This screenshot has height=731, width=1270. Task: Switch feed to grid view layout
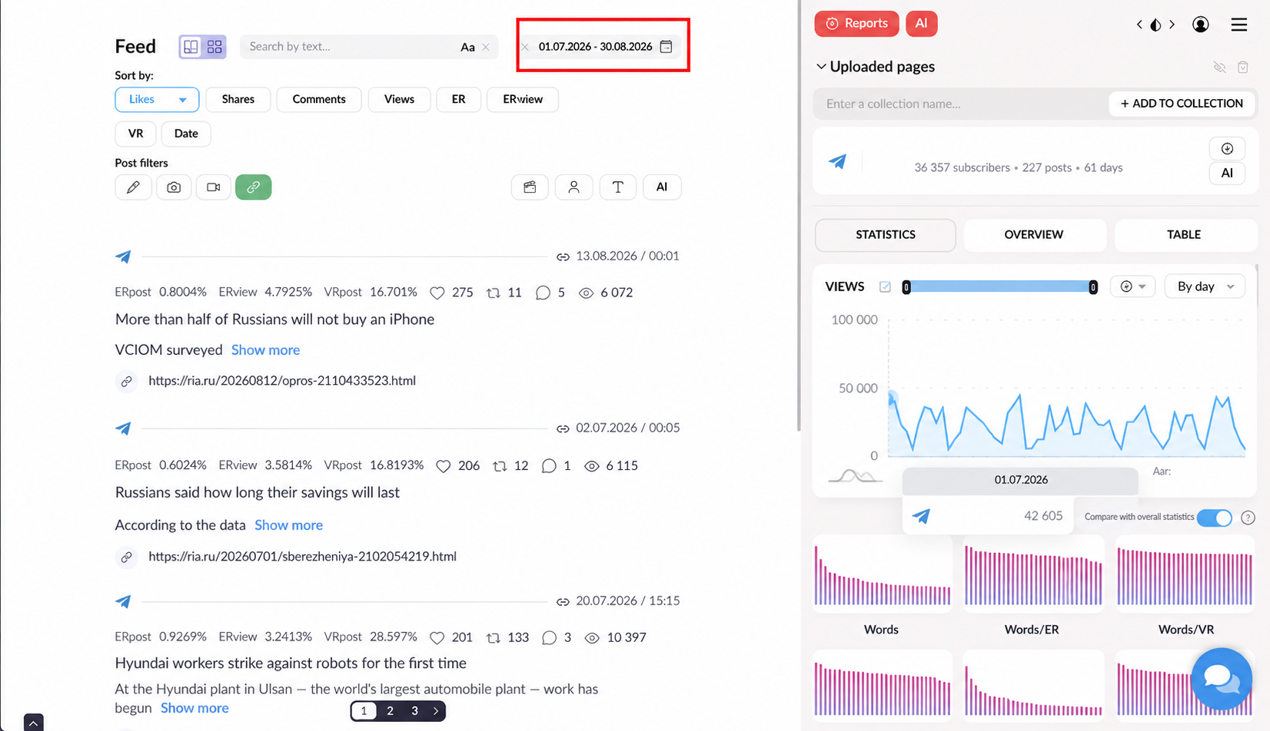tap(214, 47)
